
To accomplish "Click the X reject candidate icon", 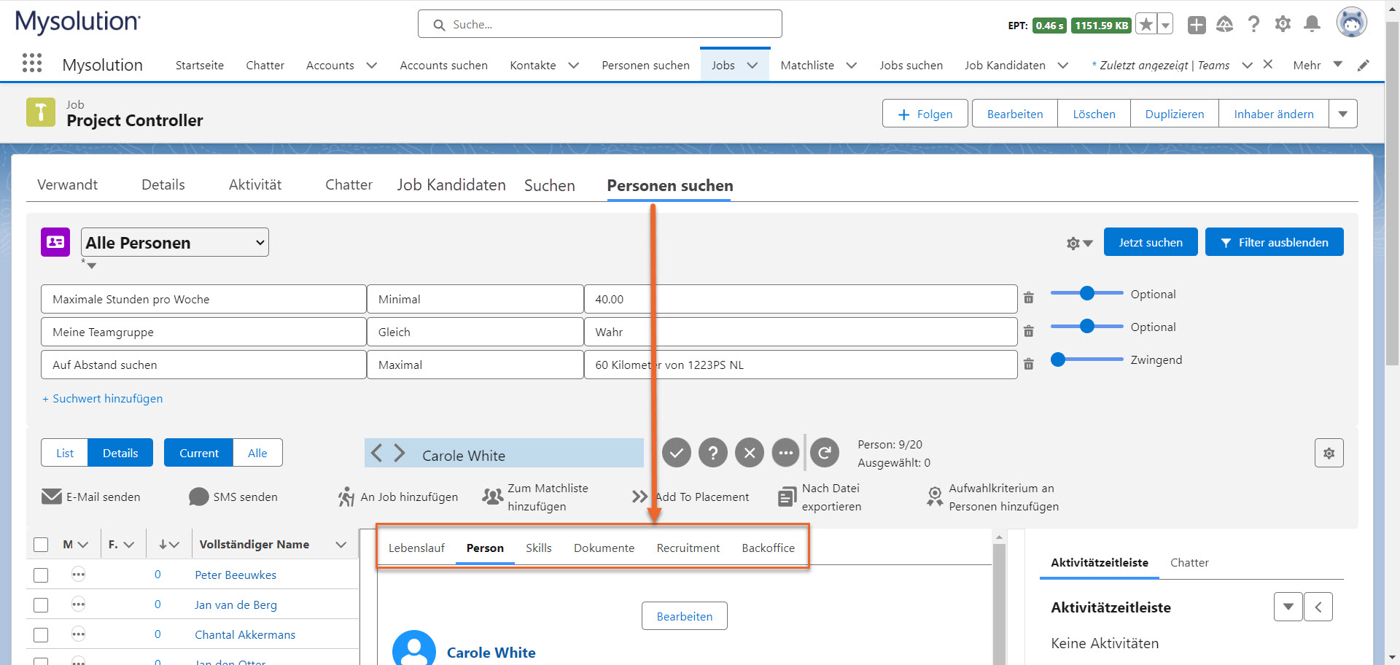I will click(749, 453).
